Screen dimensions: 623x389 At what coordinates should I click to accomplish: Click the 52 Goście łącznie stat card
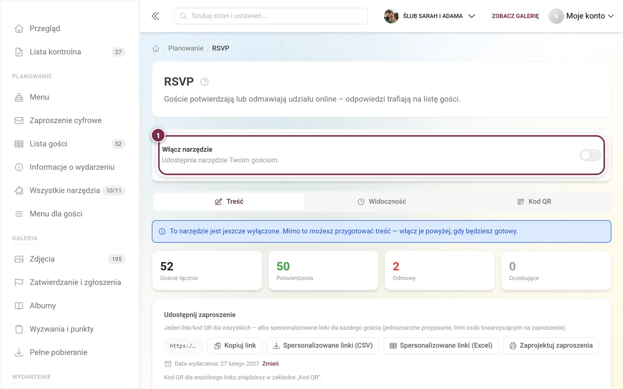(207, 271)
